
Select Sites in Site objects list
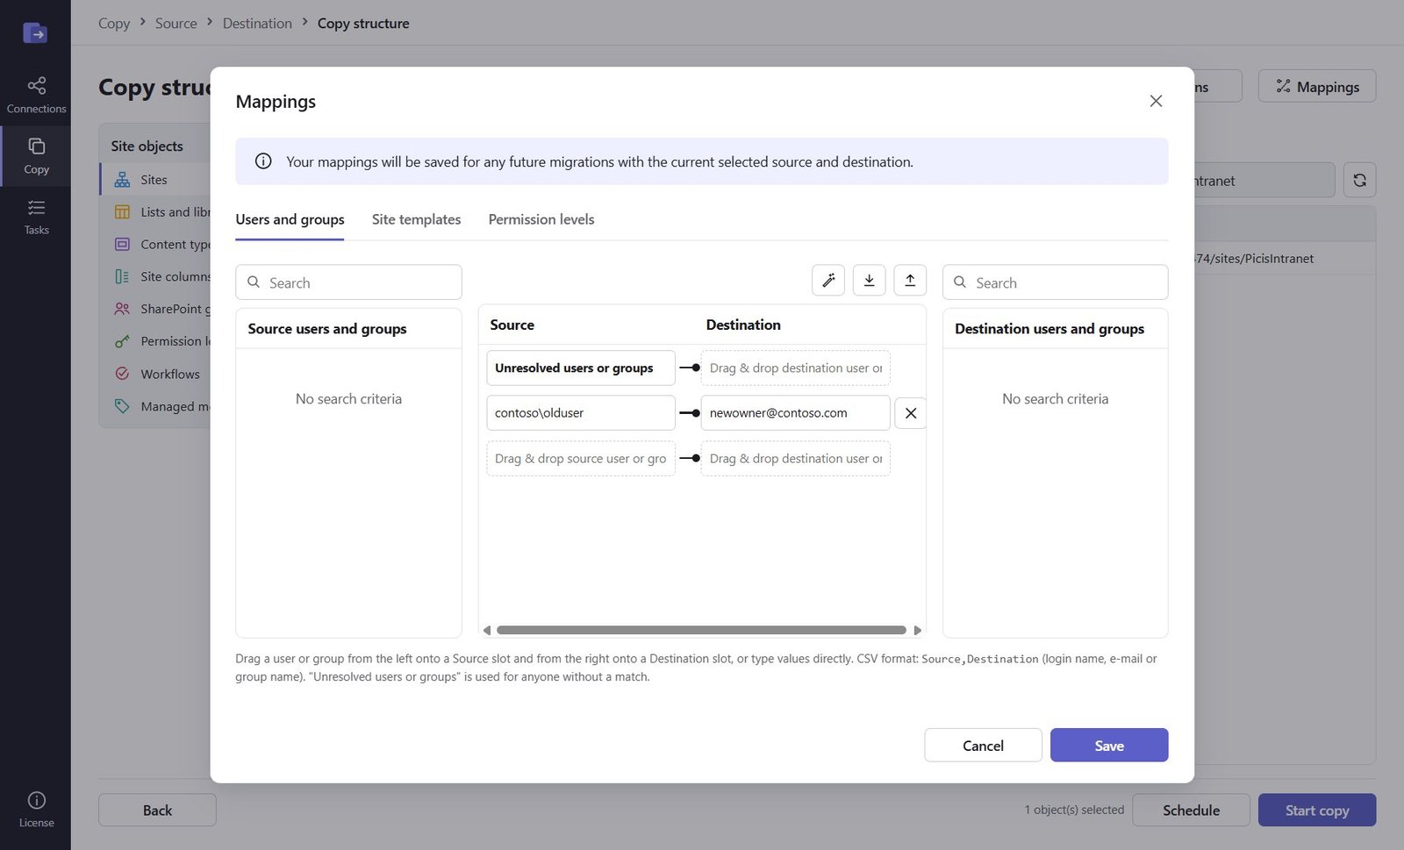pos(155,180)
